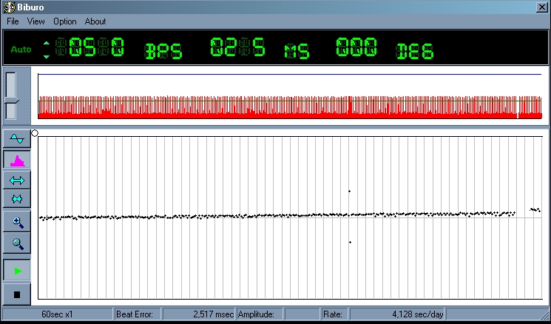
Task: Select the magenta histogram view button
Action: click(18, 160)
